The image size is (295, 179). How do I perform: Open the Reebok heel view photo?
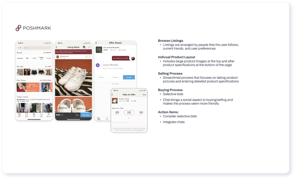[73, 105]
